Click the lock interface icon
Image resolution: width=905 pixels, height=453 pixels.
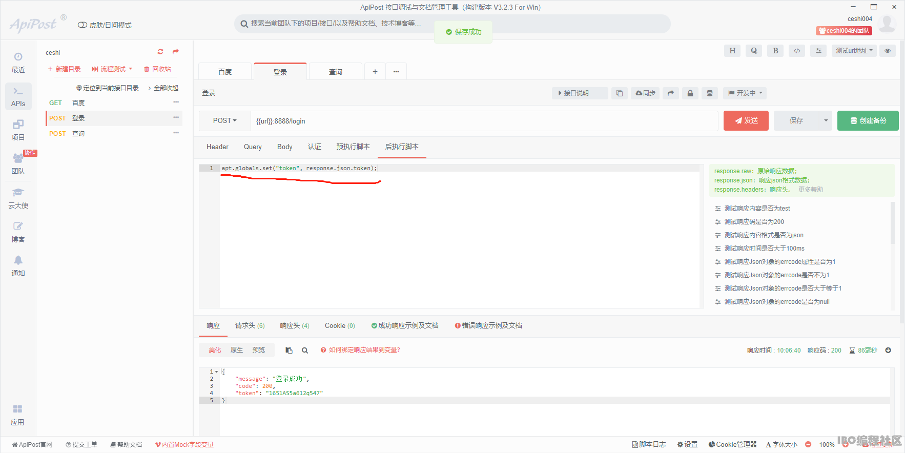(x=690, y=93)
